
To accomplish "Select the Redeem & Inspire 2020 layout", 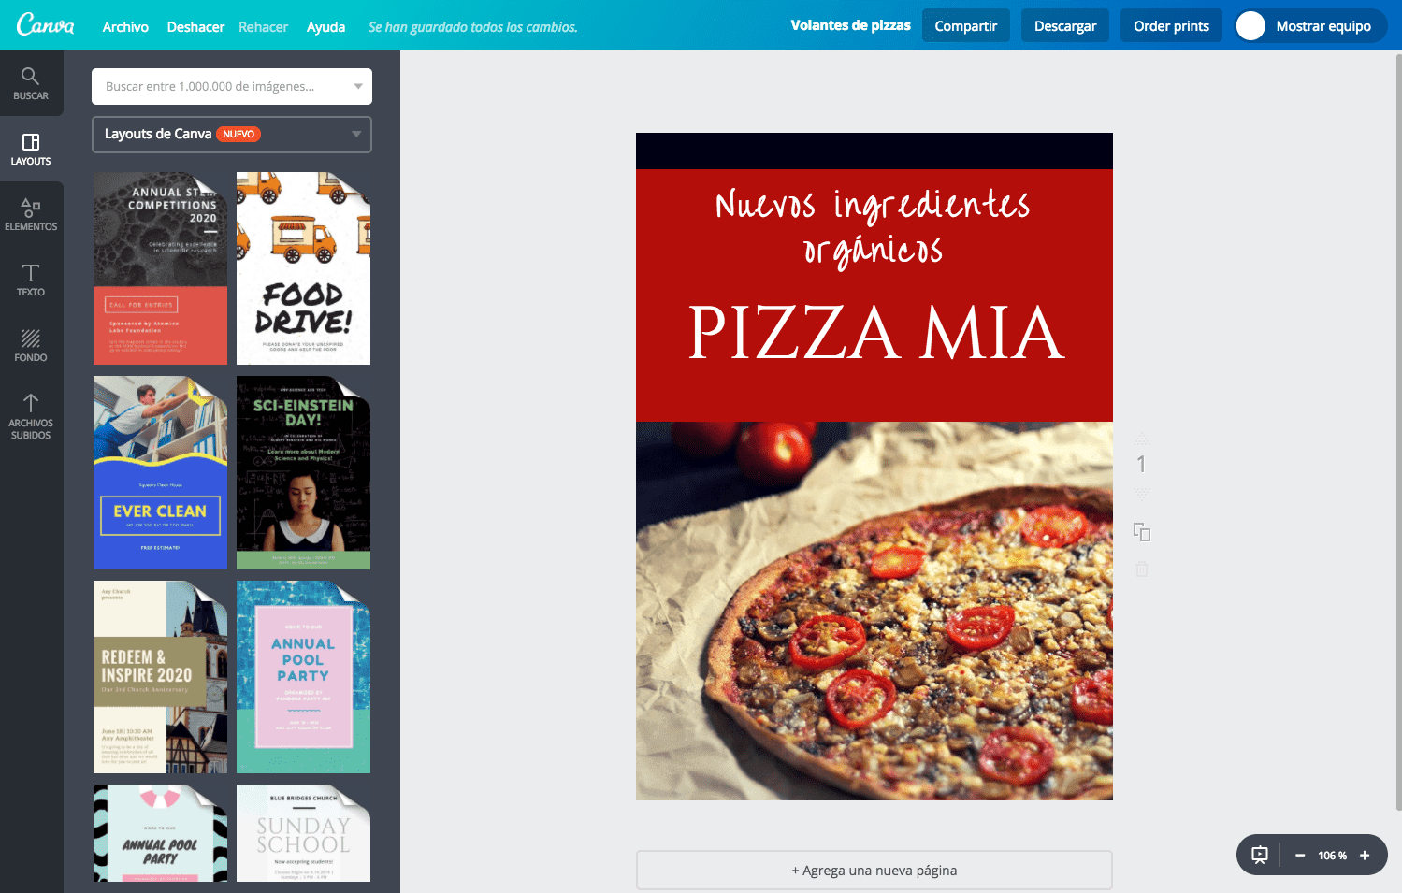I will coord(160,677).
